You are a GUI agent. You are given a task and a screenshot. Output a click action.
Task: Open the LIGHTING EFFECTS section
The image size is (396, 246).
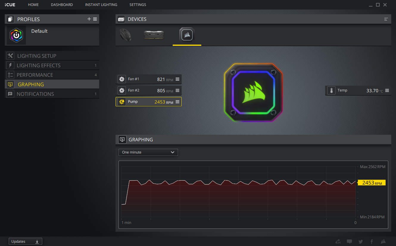pos(52,65)
